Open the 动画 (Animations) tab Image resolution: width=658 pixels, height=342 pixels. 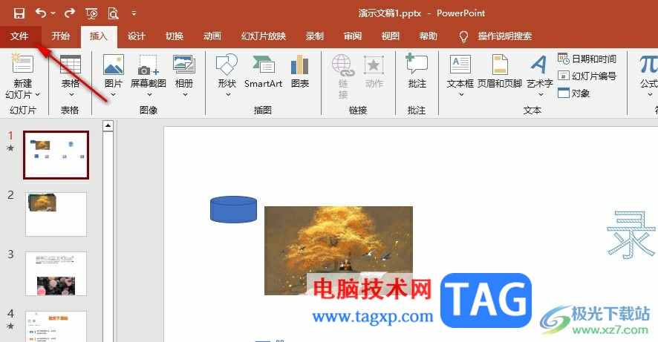point(212,36)
